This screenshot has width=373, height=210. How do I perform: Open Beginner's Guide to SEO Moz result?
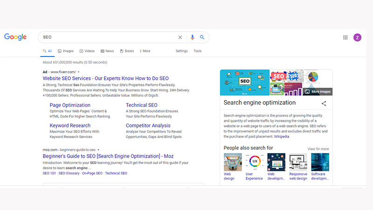(108, 156)
